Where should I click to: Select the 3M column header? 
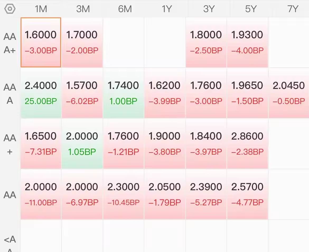[x=83, y=9]
